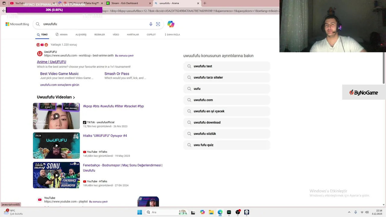Select the uwu fufu quiz suggestion
The width and height of the screenshot is (386, 217).
coord(226,145)
